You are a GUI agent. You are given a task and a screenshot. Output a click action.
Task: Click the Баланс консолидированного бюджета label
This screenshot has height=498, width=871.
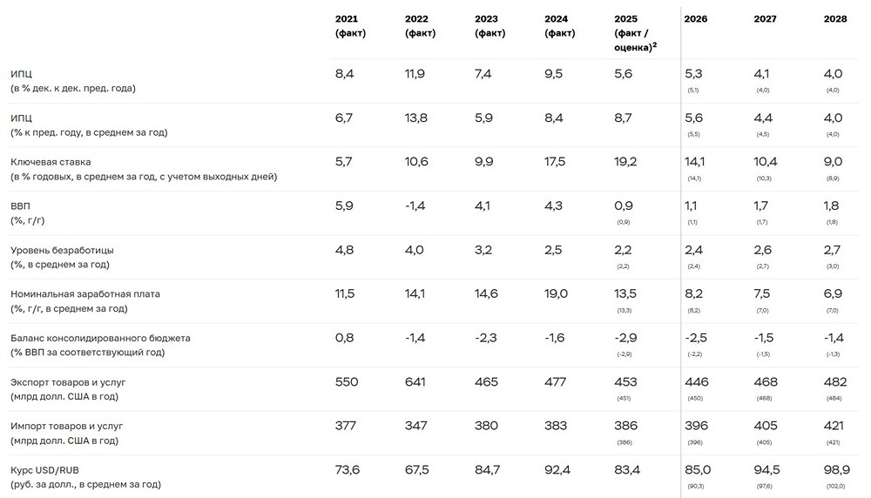(100, 338)
